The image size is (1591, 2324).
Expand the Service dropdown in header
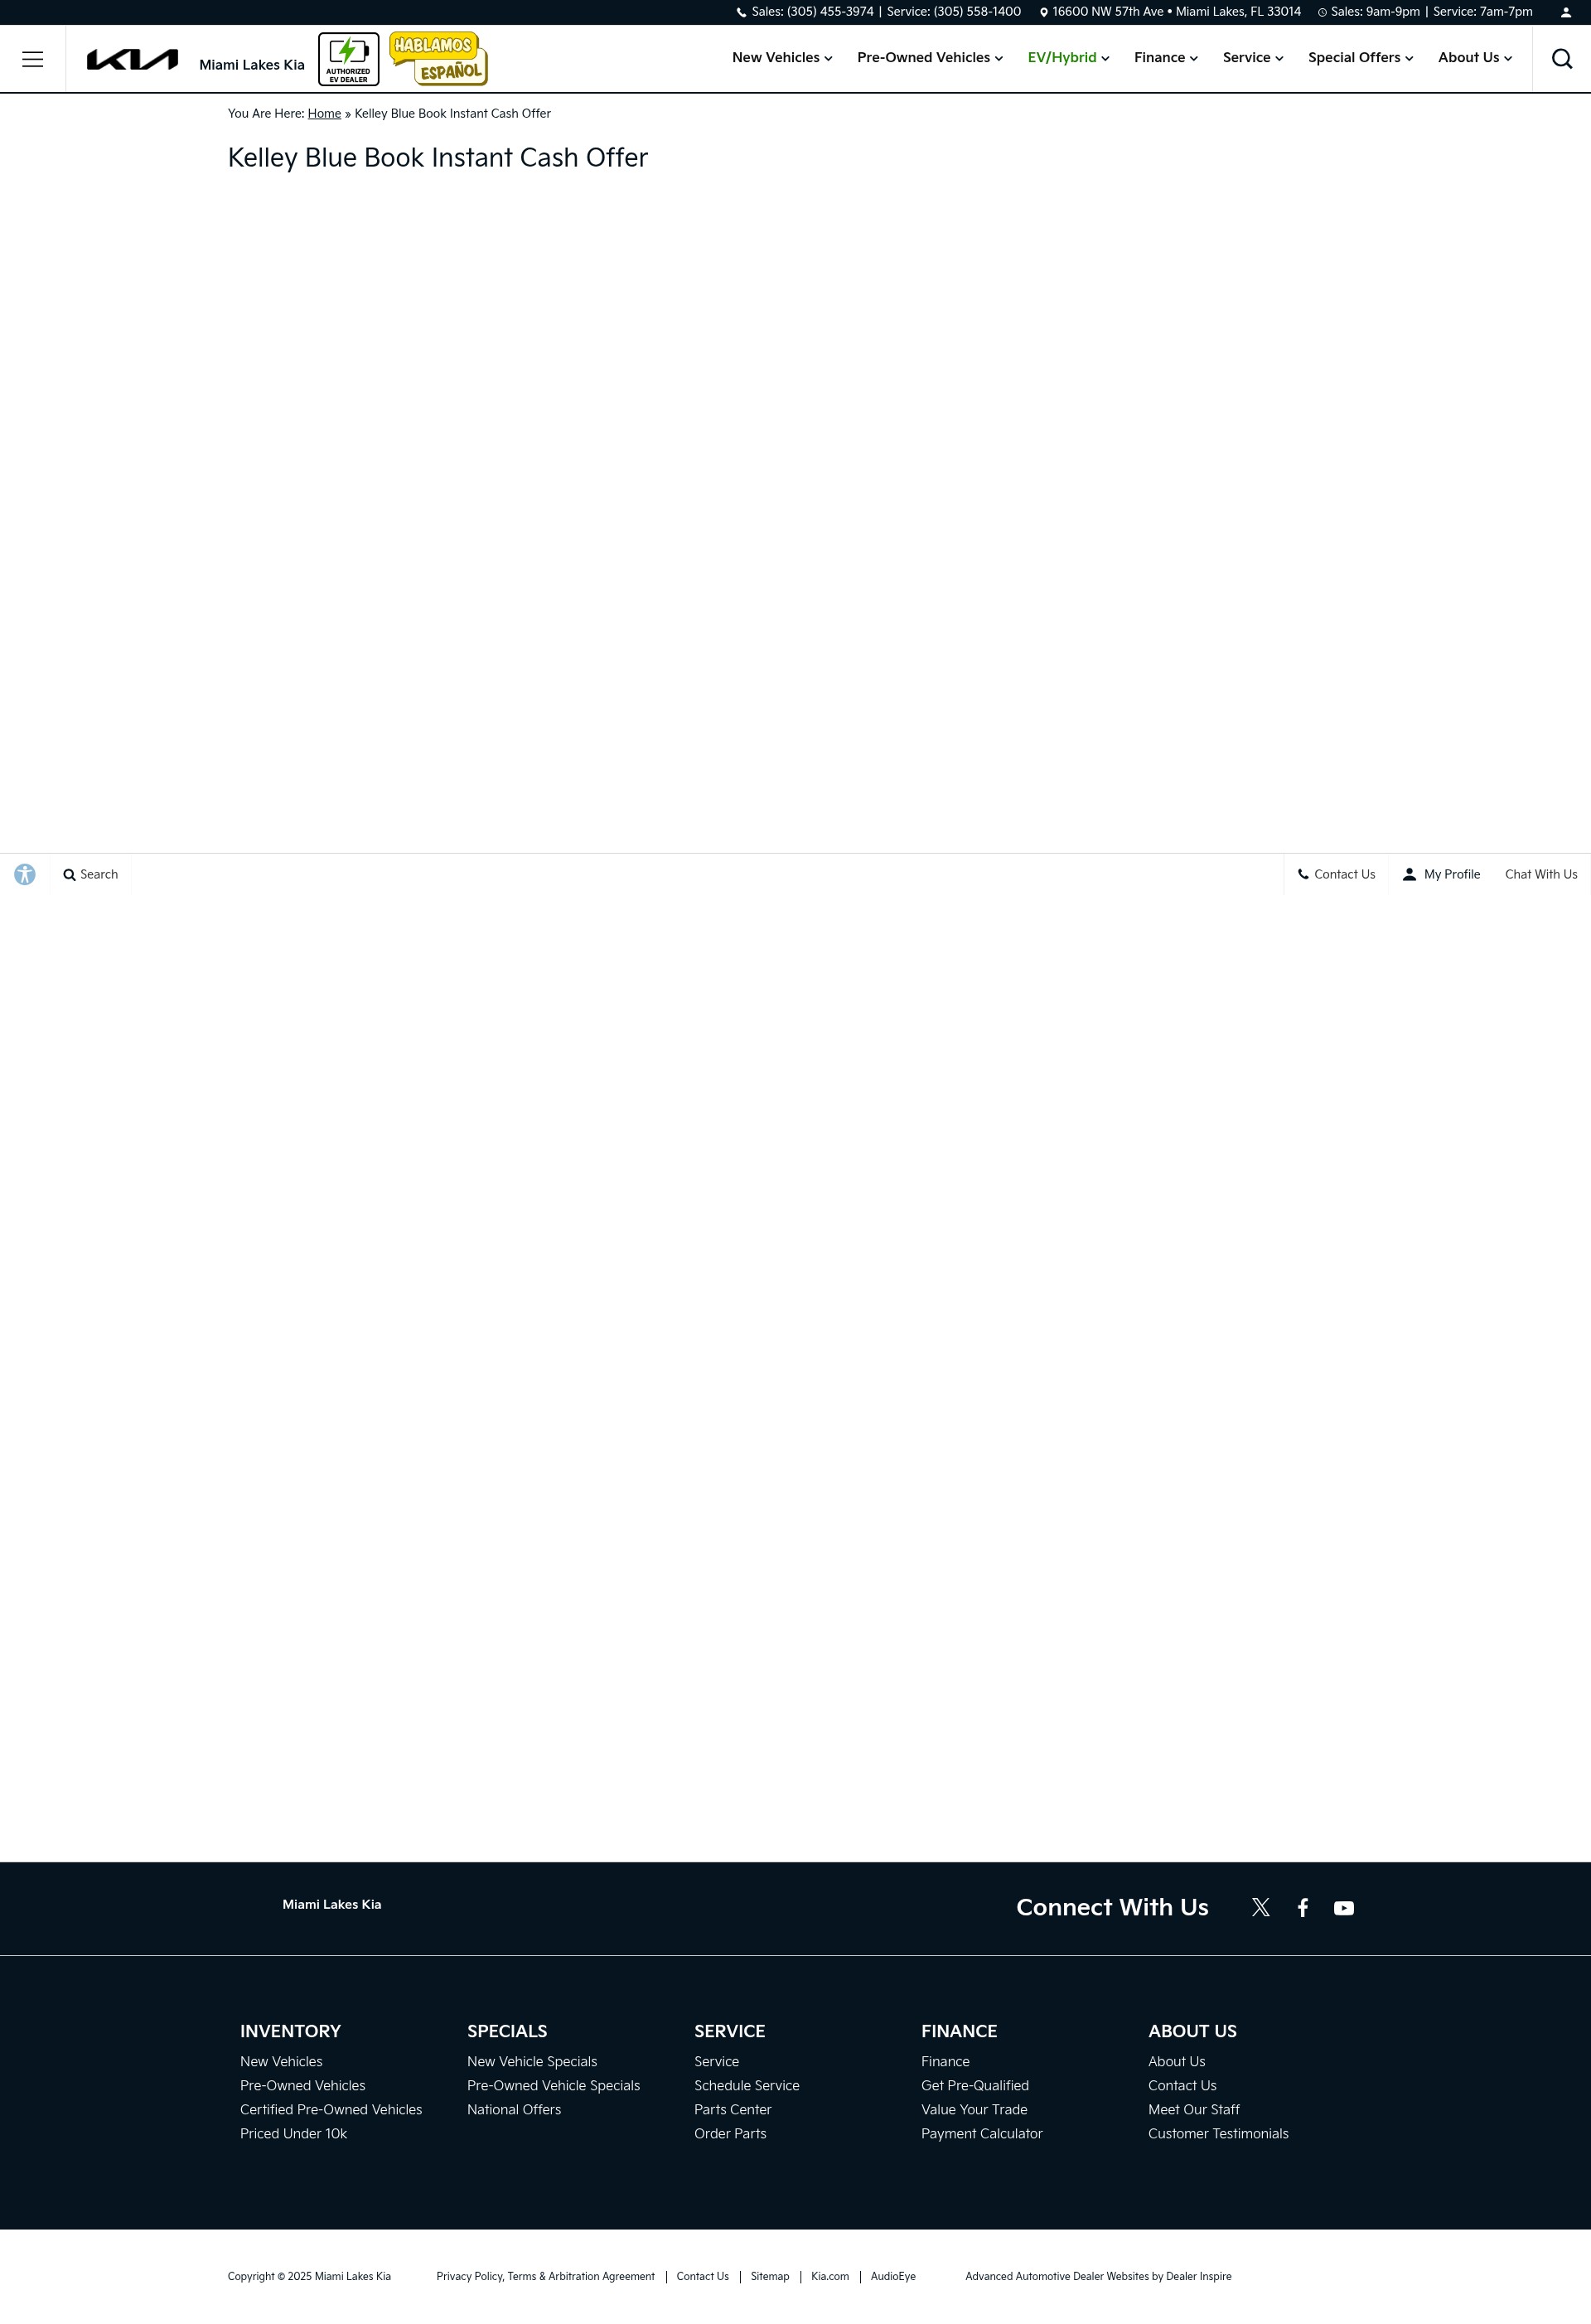tap(1252, 58)
